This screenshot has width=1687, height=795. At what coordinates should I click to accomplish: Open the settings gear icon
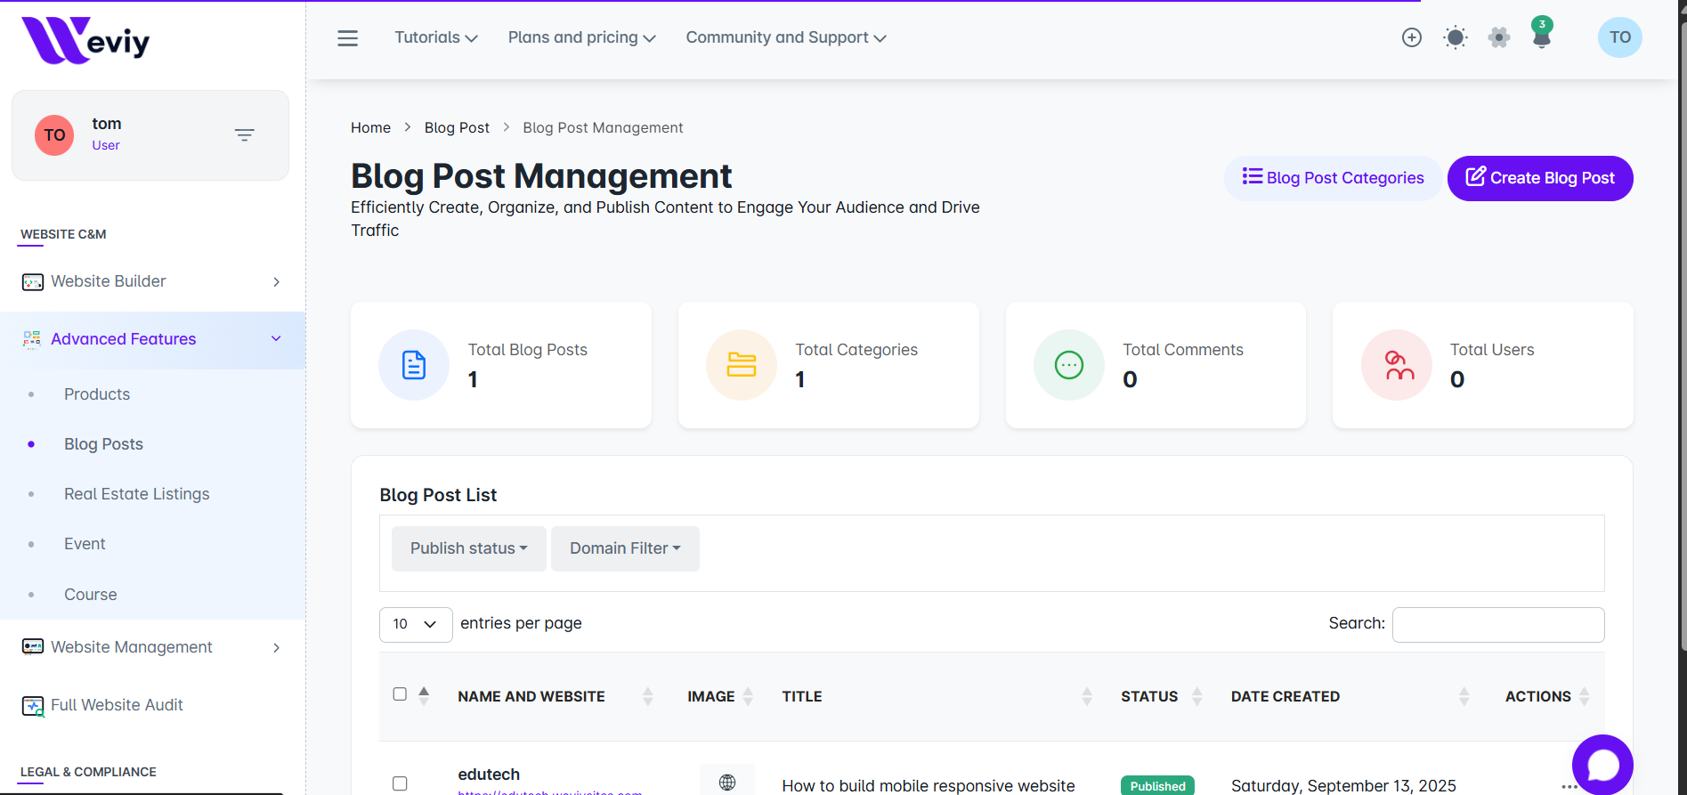[x=1499, y=37]
